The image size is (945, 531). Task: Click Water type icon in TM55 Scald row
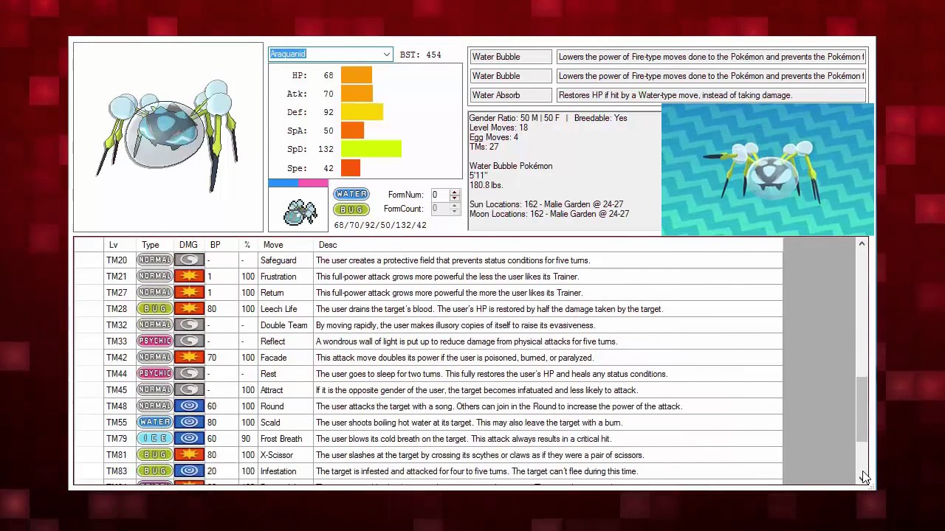154,423
